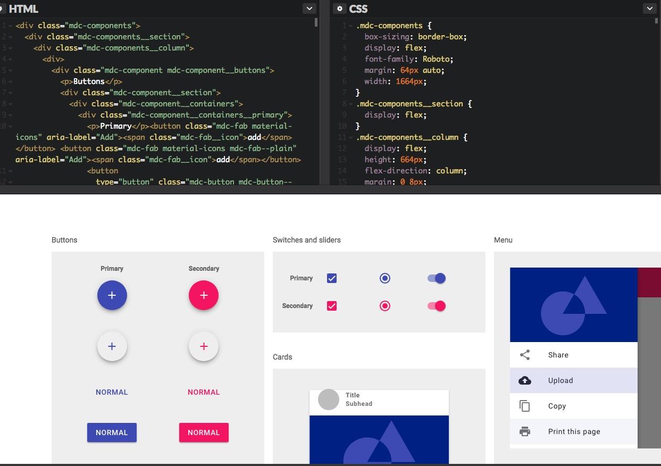
Task: Click the Share icon in the menu
Action: tap(525, 355)
